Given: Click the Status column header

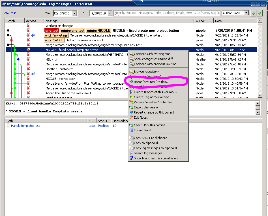Looking at the screenshot, I should pyautogui.click(x=104, y=121).
